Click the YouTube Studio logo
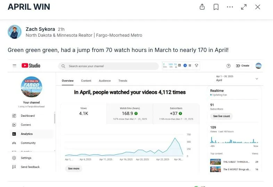The height and width of the screenshot is (187, 273). click(31, 66)
